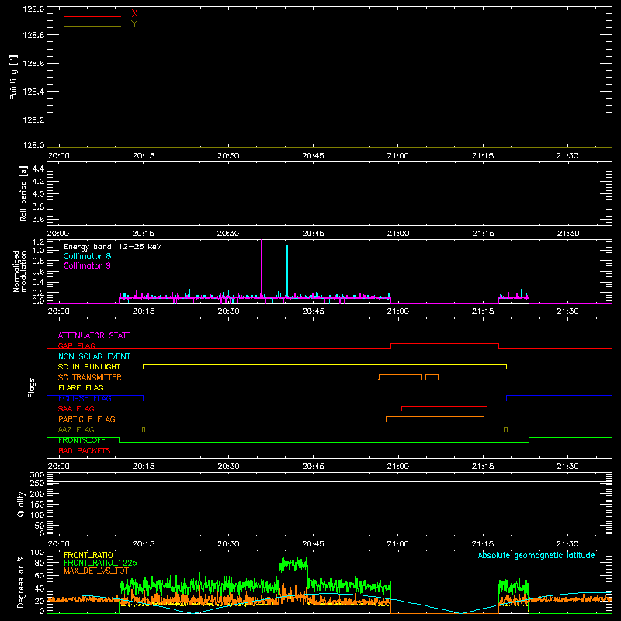Click the raised SAA_FLAG step segment

pyautogui.click(x=444, y=406)
